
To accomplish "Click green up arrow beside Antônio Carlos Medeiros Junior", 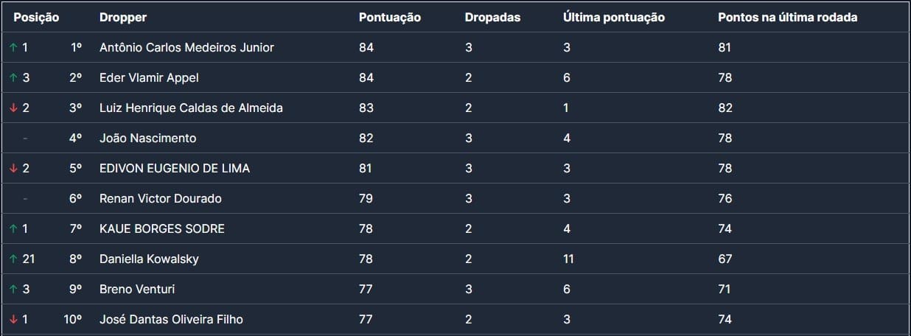I will point(13,48).
